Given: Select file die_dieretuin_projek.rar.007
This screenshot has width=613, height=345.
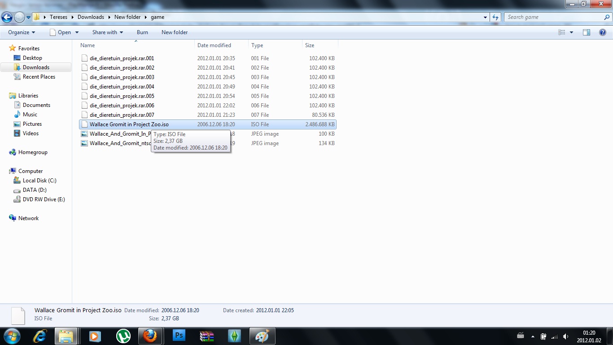Looking at the screenshot, I should [208, 115].
